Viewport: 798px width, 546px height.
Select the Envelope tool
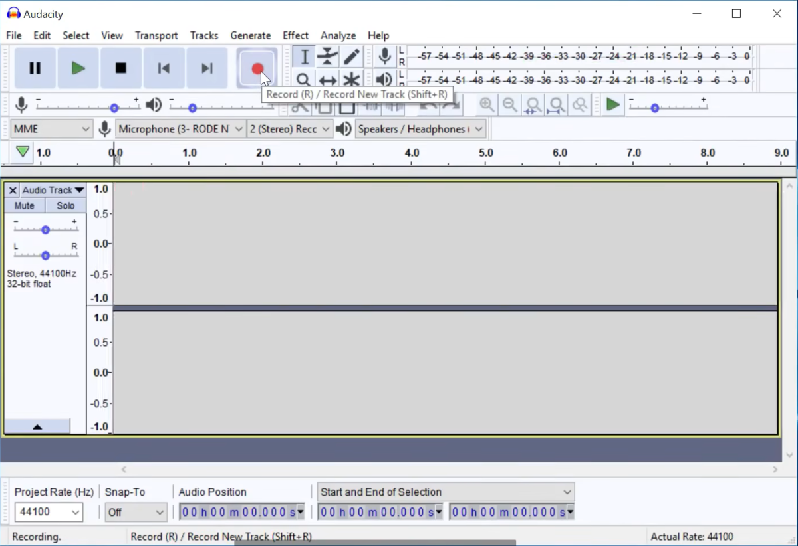click(327, 57)
